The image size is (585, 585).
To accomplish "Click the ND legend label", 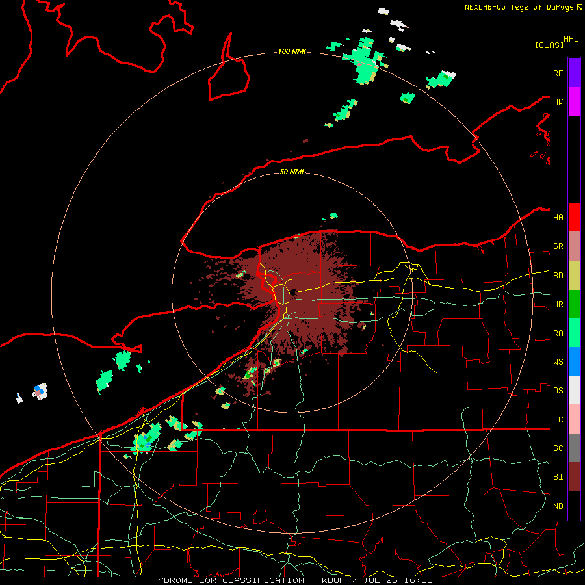I will coord(558,506).
